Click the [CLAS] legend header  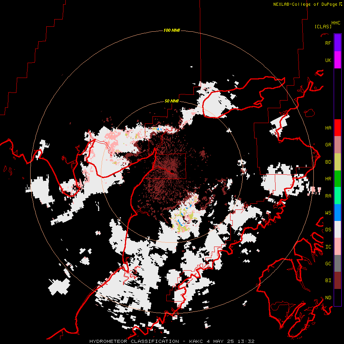pos(323,27)
